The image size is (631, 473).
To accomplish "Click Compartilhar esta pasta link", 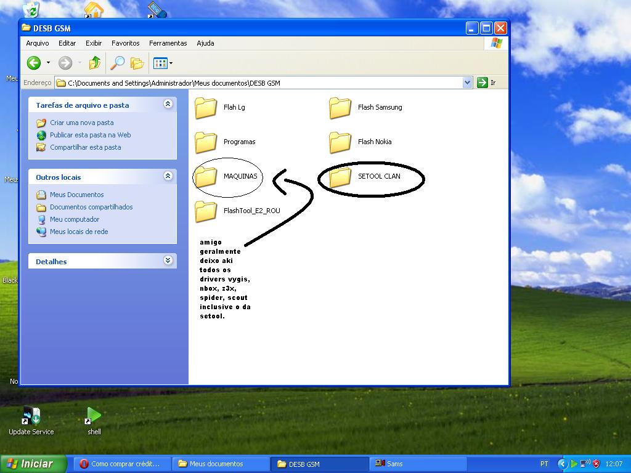I will pyautogui.click(x=85, y=147).
